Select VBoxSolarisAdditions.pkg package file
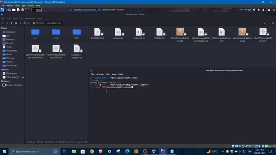The width and height of the screenshot is (276, 155). click(242, 35)
